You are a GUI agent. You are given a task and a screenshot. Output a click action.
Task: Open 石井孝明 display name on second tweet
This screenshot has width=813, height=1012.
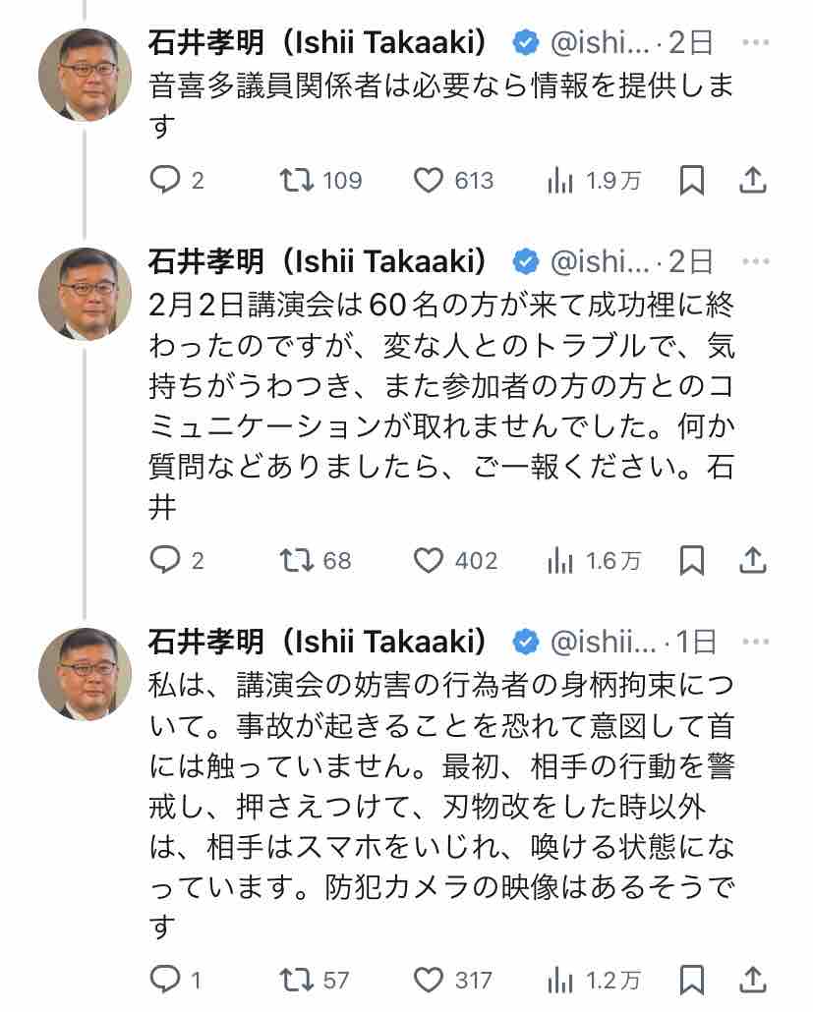(318, 261)
